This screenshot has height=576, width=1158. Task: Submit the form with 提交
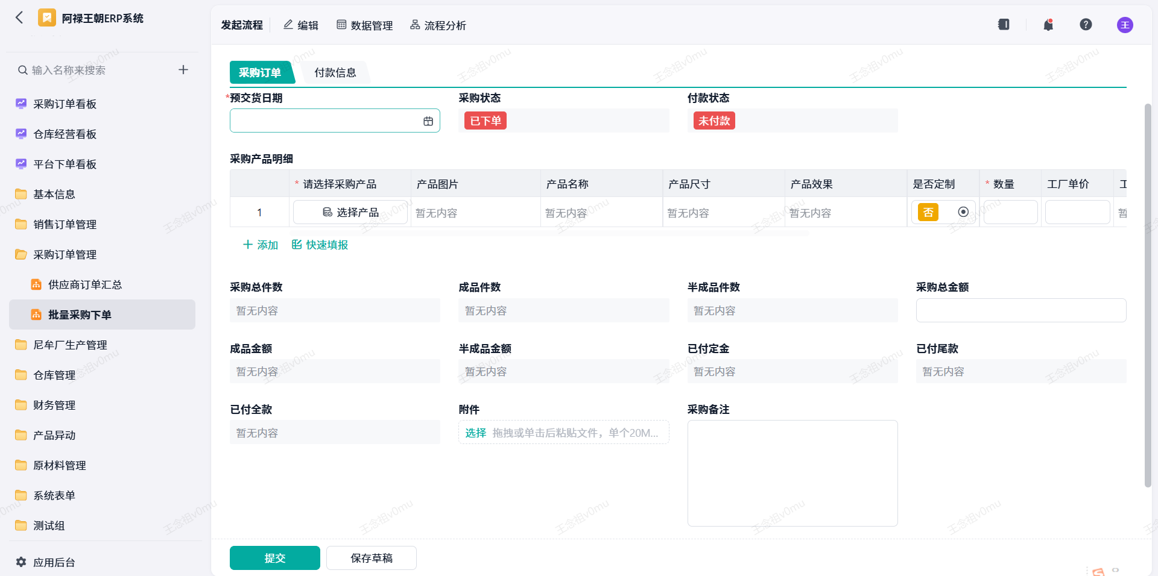point(275,558)
